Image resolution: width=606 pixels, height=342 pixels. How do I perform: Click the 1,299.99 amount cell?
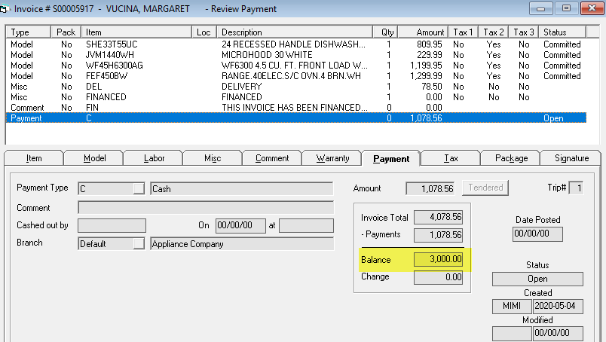point(426,76)
